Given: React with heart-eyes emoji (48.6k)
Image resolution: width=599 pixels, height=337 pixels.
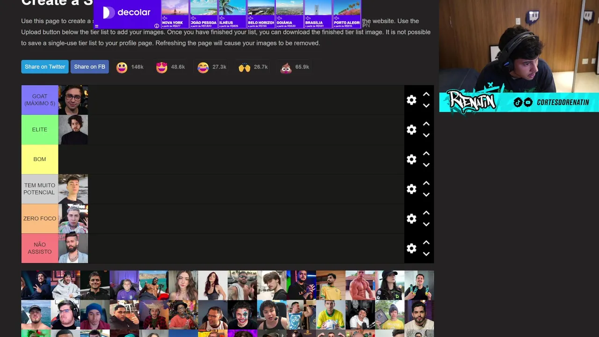Looking at the screenshot, I should (162, 67).
